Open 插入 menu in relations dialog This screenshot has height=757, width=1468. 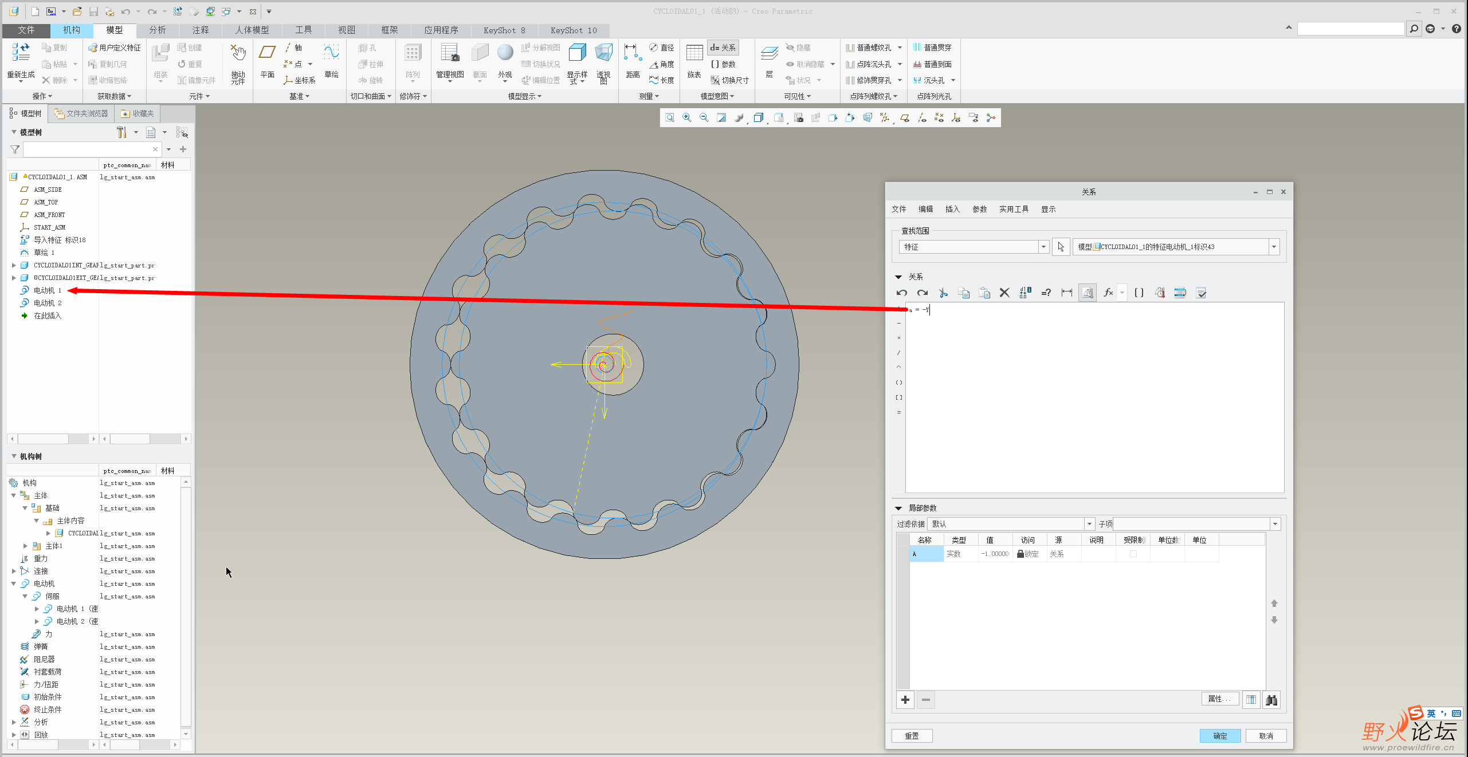pos(952,209)
